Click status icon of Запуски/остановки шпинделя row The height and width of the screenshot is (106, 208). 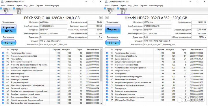107,62
